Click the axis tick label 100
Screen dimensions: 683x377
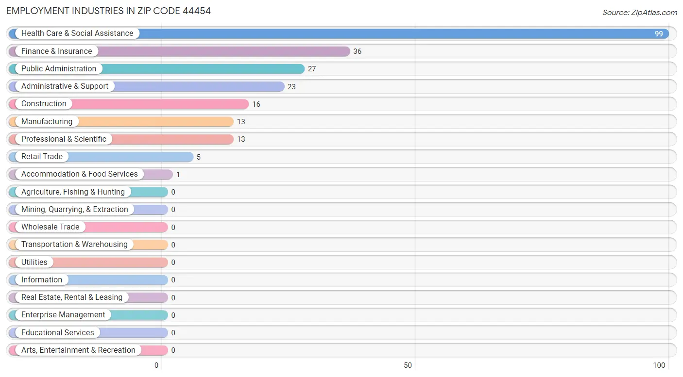pos(659,365)
